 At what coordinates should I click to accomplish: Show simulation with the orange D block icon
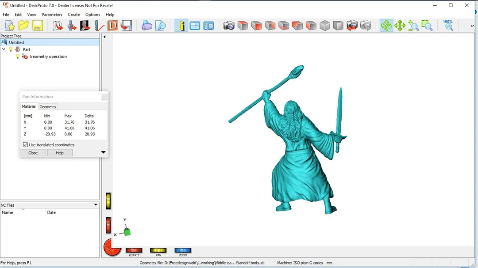112,26
